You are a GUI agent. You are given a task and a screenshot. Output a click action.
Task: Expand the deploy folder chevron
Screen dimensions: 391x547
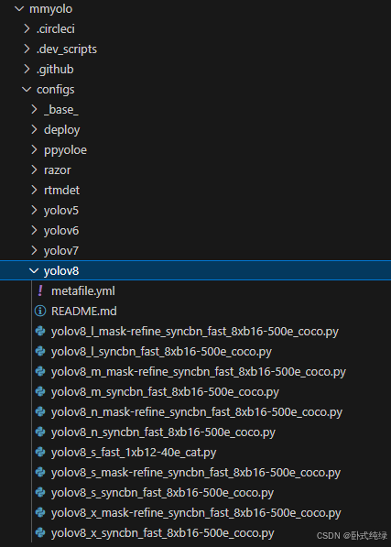point(34,130)
